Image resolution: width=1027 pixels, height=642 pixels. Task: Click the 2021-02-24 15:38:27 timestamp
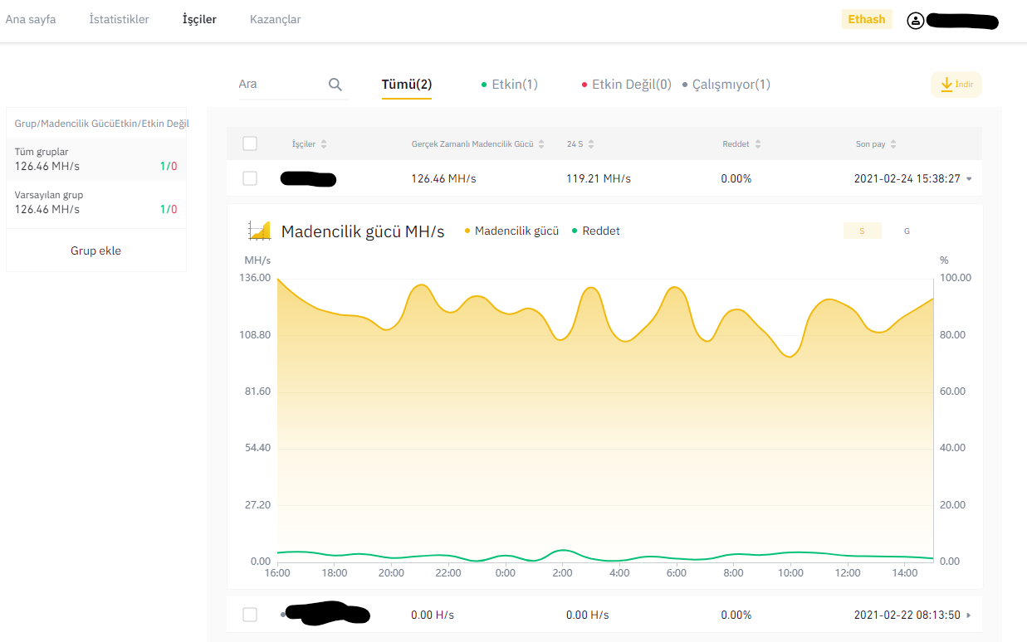907,178
